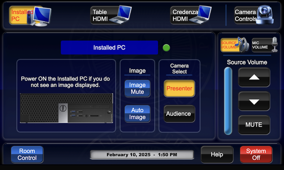The width and height of the screenshot is (284, 170).
Task: Click the date and time display
Action: 142,155
